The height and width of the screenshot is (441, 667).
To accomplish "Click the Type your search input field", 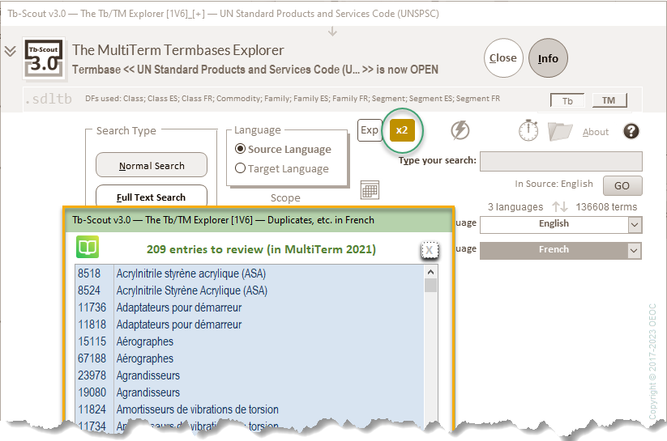I will click(x=561, y=161).
